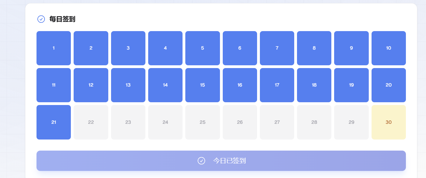
Task: Click the day 10 blue tile
Action: point(389,48)
